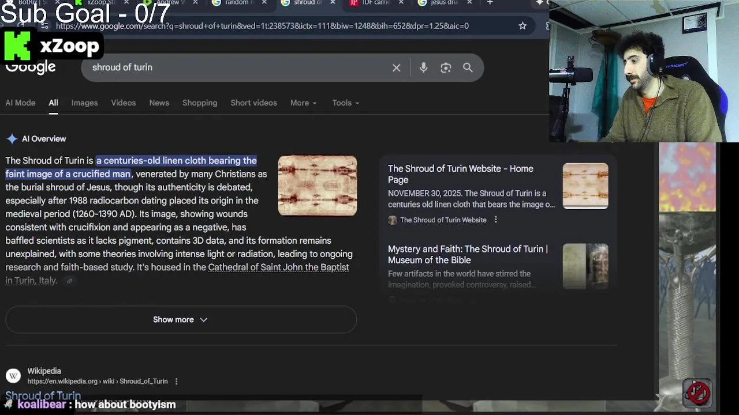739x415 pixels.
Task: Open the Tools dropdown
Action: coord(345,103)
